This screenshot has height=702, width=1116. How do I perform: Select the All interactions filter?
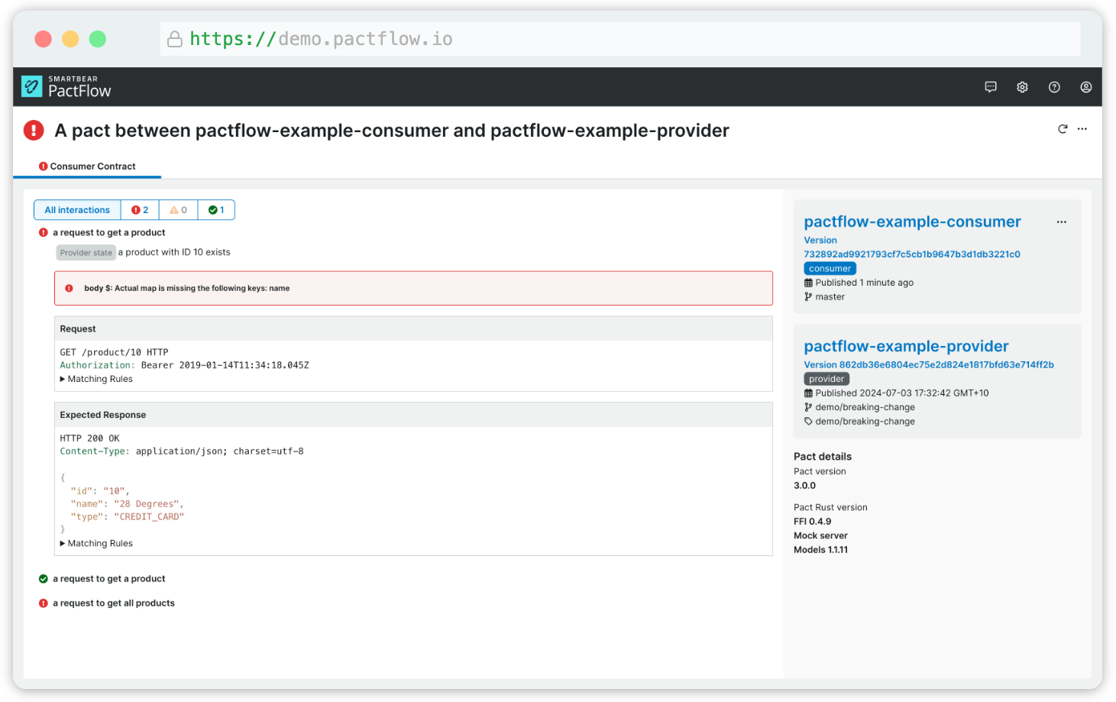tap(77, 210)
